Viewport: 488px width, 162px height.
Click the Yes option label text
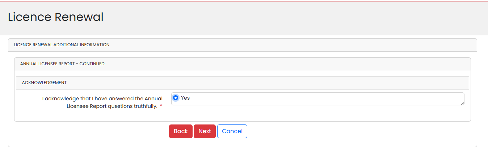point(185,98)
